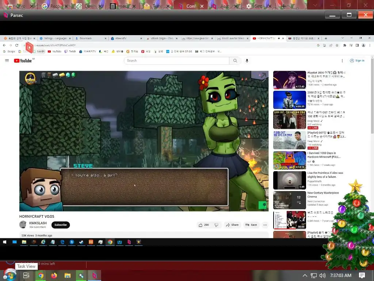Open the notification action center icon
This screenshot has height=281, width=374.
tap(362, 276)
